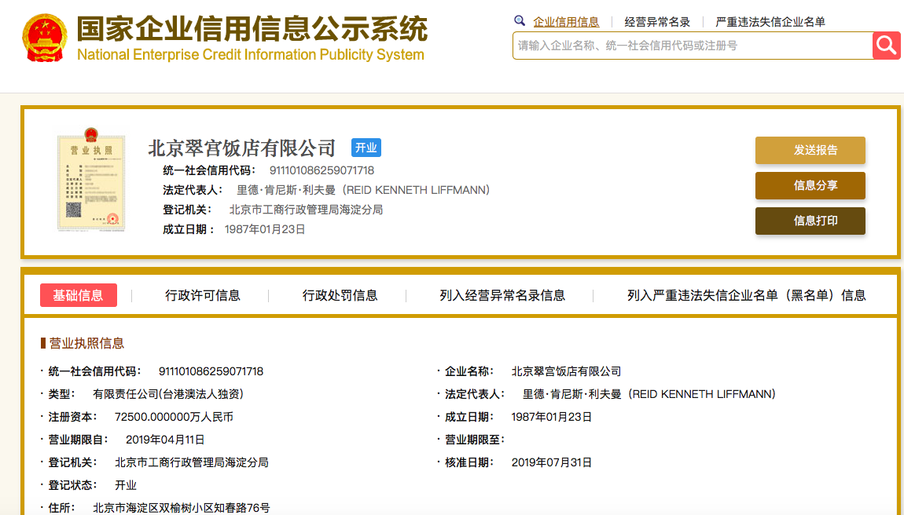Open the 行政许可信息 tab
Screen dimensions: 904x515
point(203,295)
